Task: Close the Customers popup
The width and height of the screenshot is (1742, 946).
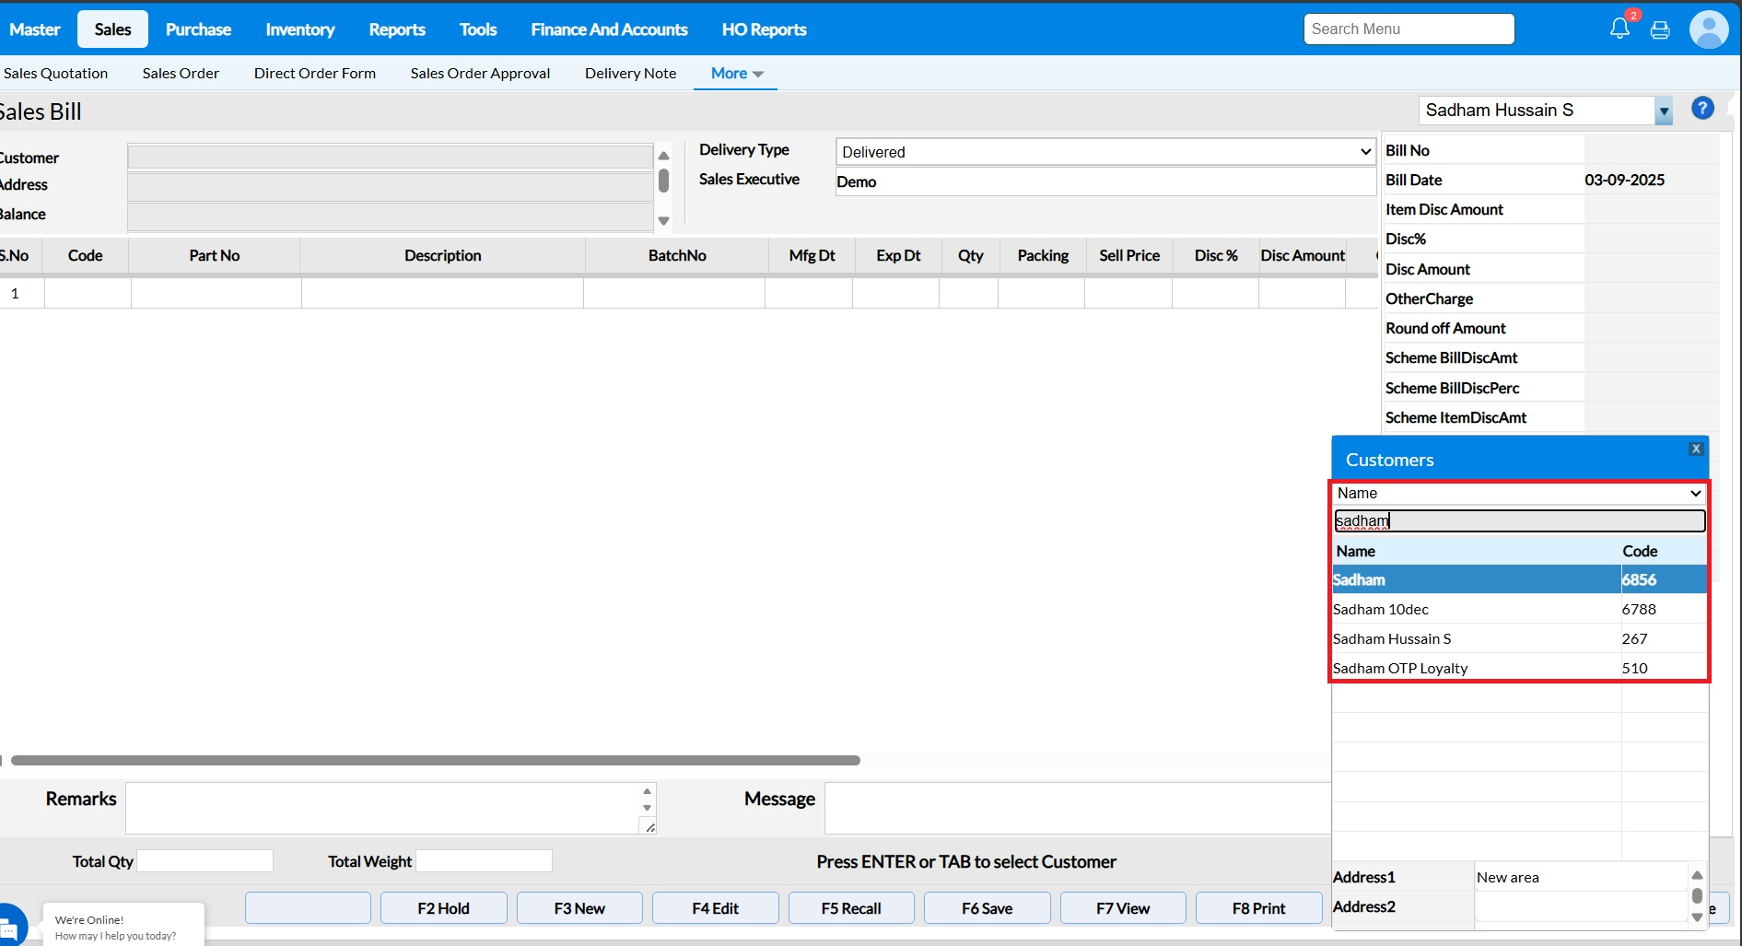Action: pos(1696,449)
